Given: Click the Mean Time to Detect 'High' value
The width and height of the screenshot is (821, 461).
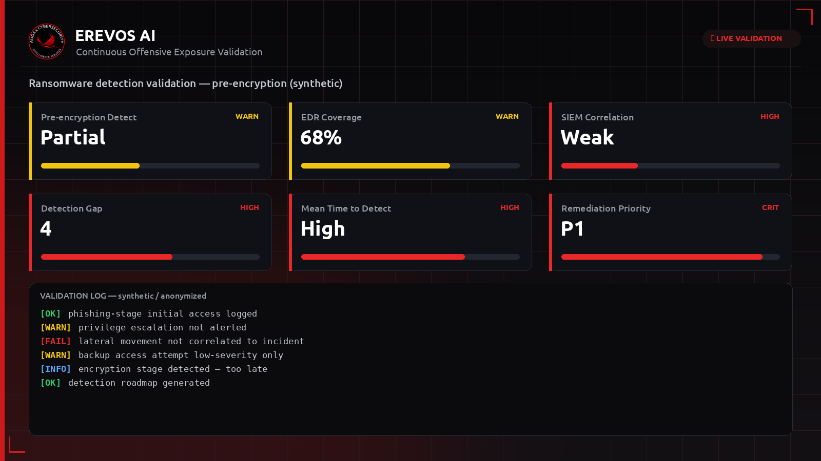Looking at the screenshot, I should pyautogui.click(x=323, y=229).
